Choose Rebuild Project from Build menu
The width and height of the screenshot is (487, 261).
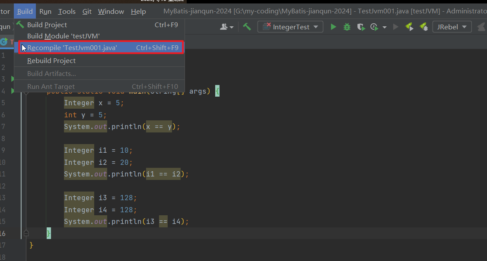pos(99,61)
